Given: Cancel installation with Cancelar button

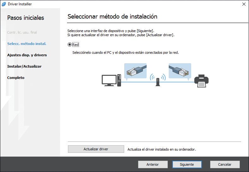Looking at the screenshot, I should tap(225, 164).
